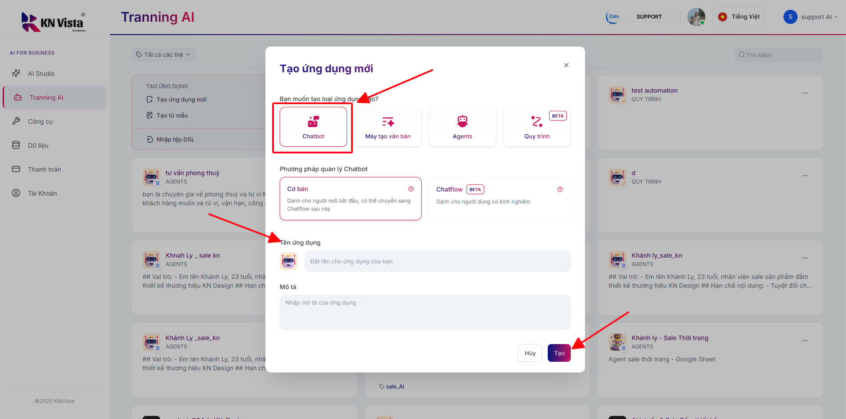Open AI Studio from the sidebar
Screen dimensions: 846x419
(41, 73)
